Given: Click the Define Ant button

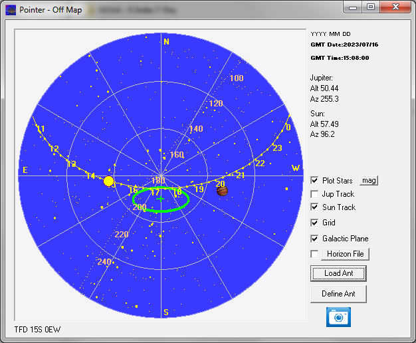Looking at the screenshot, I should coord(338,294).
